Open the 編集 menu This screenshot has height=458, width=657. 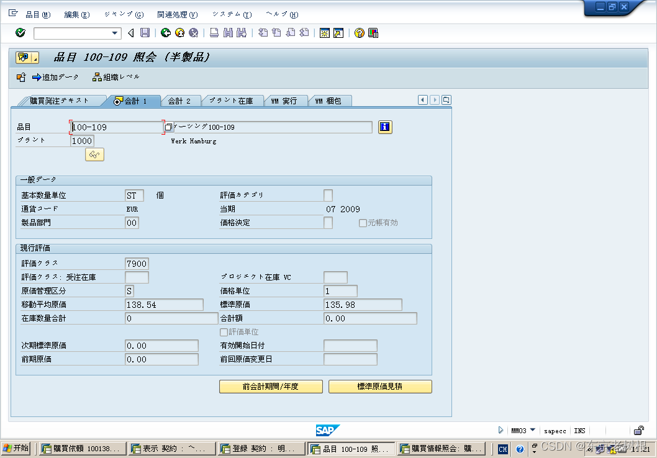coord(76,15)
